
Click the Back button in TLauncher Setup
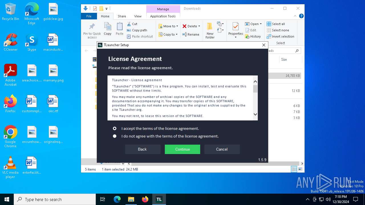click(143, 149)
